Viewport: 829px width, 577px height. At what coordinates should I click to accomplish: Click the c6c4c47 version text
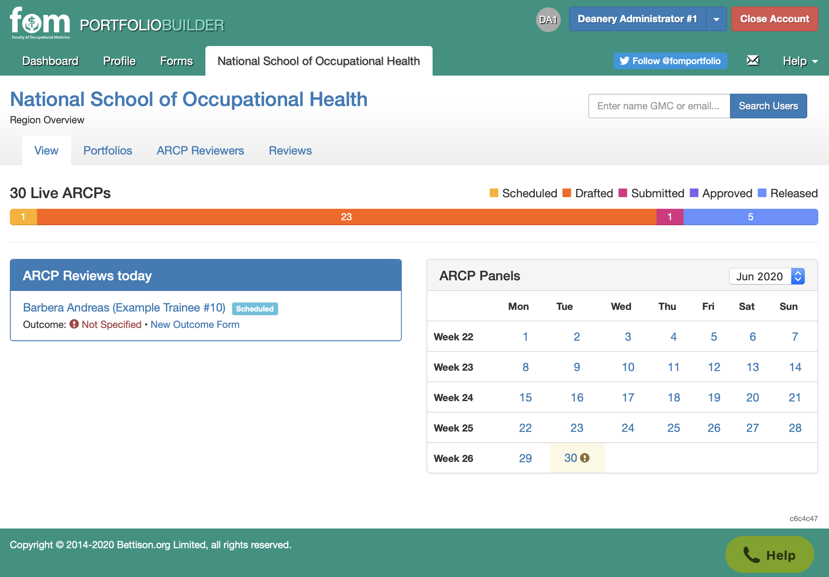click(804, 519)
